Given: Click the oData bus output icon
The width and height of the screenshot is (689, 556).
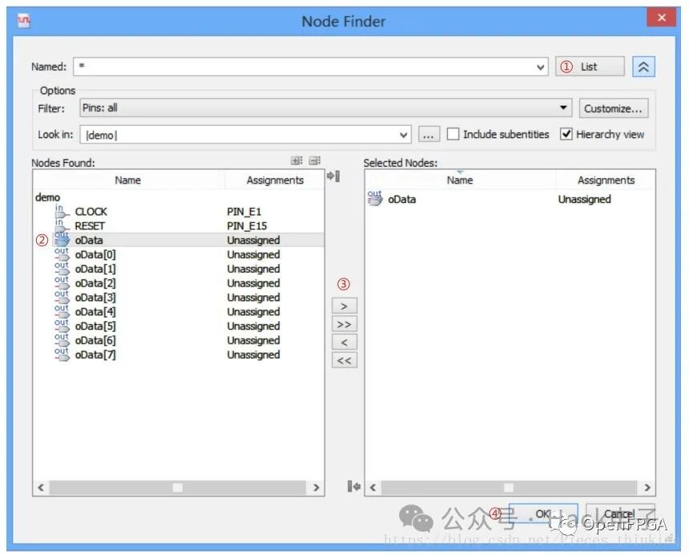Looking at the screenshot, I should [62, 240].
